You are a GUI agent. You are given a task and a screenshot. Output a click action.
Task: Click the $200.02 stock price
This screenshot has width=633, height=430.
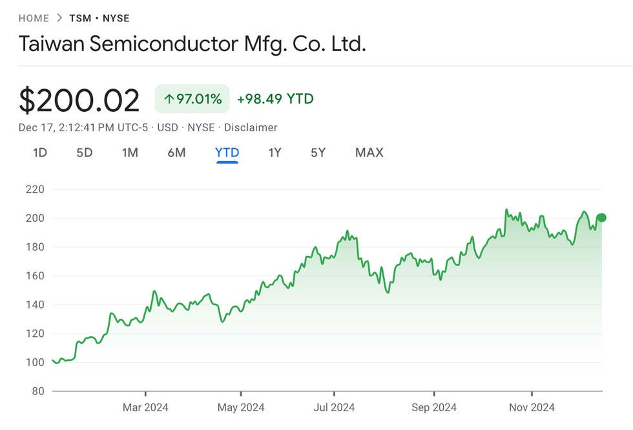pyautogui.click(x=79, y=101)
